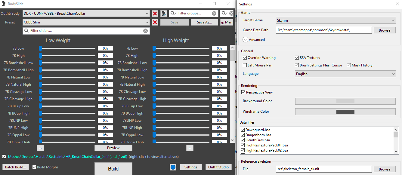Toggle the output mesh path checkbox
This screenshot has width=402, height=175.
coord(4,157)
